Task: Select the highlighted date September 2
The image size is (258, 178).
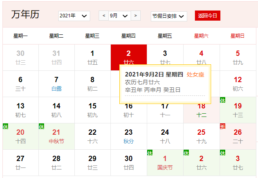Action: click(129, 55)
